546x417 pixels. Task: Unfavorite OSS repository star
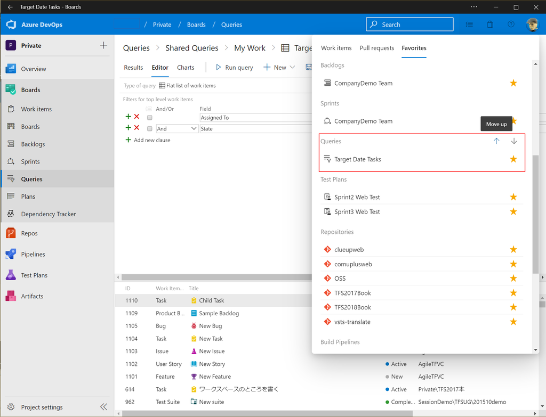513,278
